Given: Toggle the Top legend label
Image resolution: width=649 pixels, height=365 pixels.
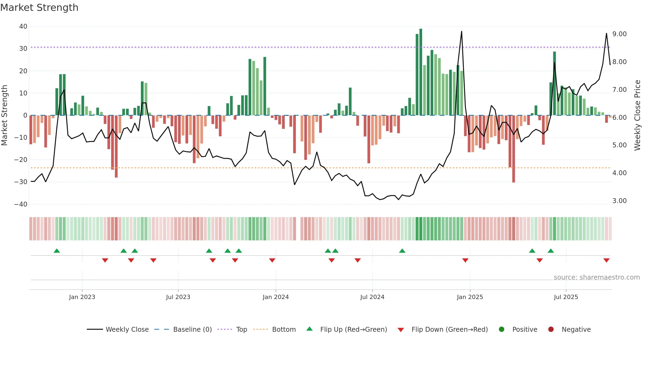Looking at the screenshot, I should (242, 329).
